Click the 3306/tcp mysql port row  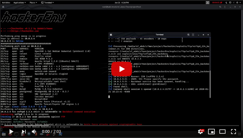pos(32,89)
